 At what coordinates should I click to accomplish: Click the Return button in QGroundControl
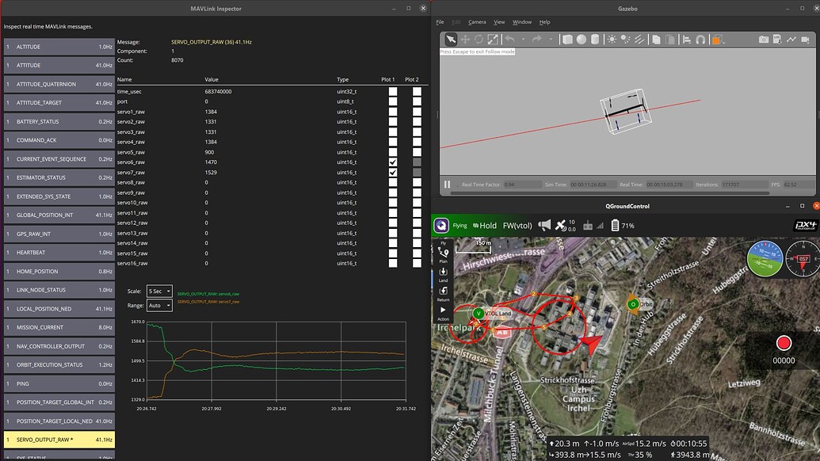[443, 294]
